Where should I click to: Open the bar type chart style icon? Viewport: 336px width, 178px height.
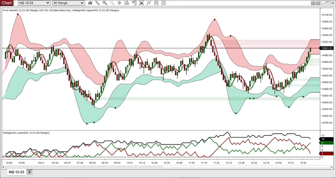click(90, 3)
